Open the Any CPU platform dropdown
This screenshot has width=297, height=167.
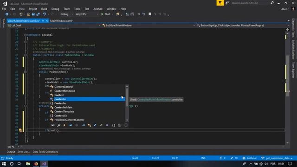pos(87,14)
